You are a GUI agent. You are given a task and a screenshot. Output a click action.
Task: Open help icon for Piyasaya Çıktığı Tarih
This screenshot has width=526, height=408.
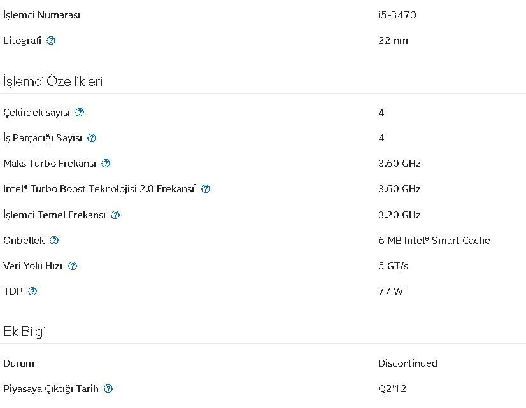[108, 389]
